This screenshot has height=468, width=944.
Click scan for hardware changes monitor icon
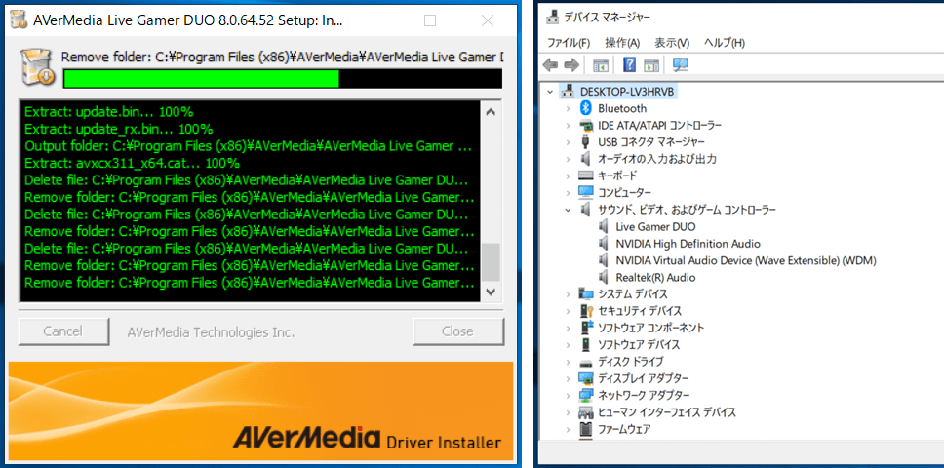pyautogui.click(x=681, y=65)
